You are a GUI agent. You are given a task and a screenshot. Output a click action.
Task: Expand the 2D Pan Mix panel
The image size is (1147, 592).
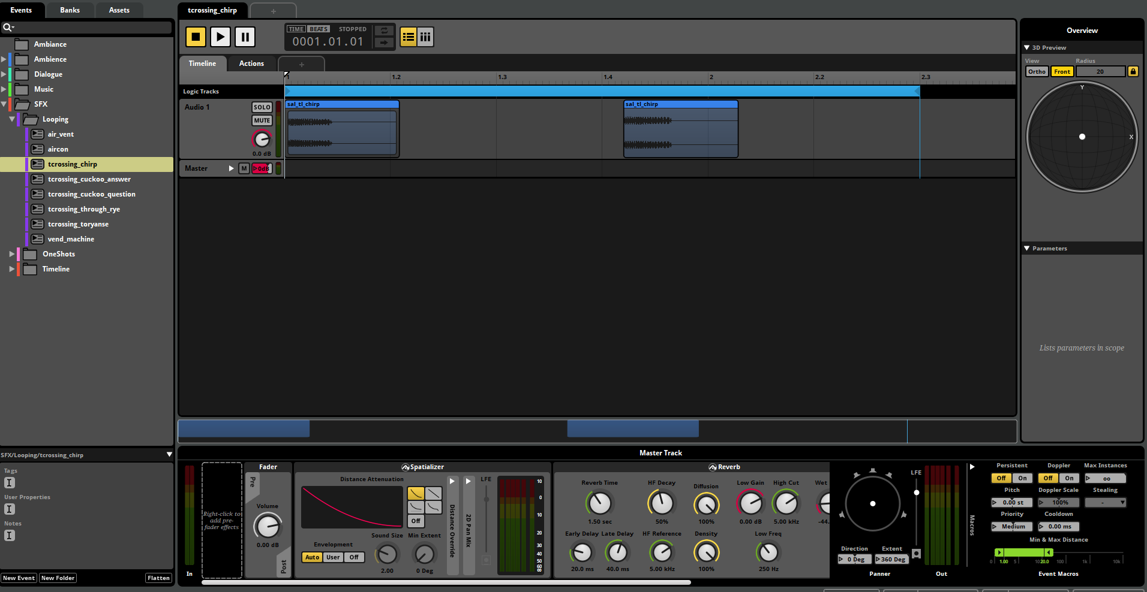tap(469, 481)
